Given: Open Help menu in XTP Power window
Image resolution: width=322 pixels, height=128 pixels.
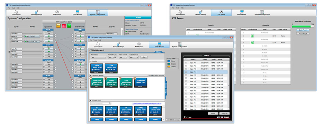Looking at the screenshot, I should (x=182, y=8).
